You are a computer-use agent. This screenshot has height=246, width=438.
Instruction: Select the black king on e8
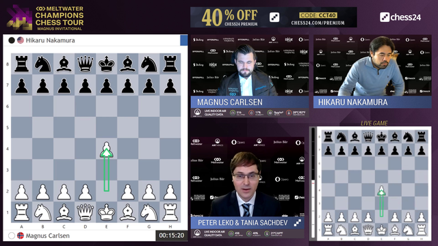click(x=107, y=64)
